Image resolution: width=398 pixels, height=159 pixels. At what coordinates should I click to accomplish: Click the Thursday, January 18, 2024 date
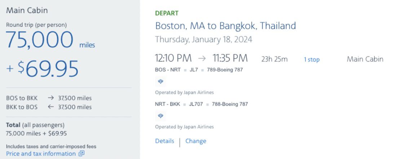[x=204, y=40]
